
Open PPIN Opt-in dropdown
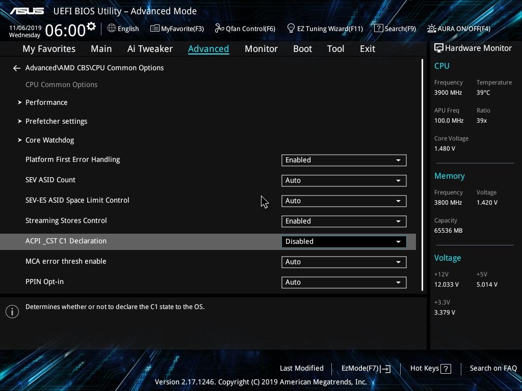coord(344,282)
